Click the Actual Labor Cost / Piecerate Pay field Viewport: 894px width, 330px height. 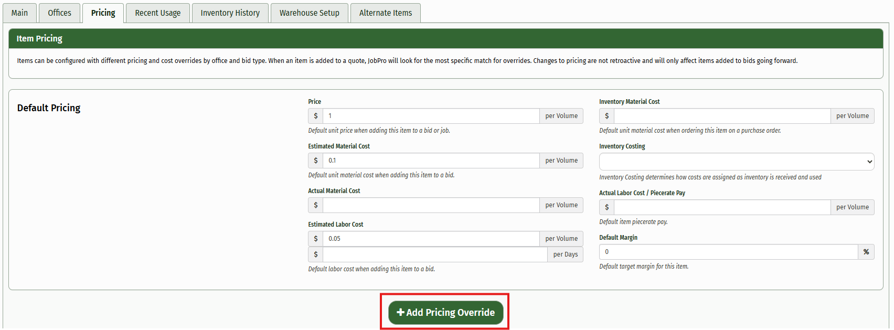pos(722,207)
